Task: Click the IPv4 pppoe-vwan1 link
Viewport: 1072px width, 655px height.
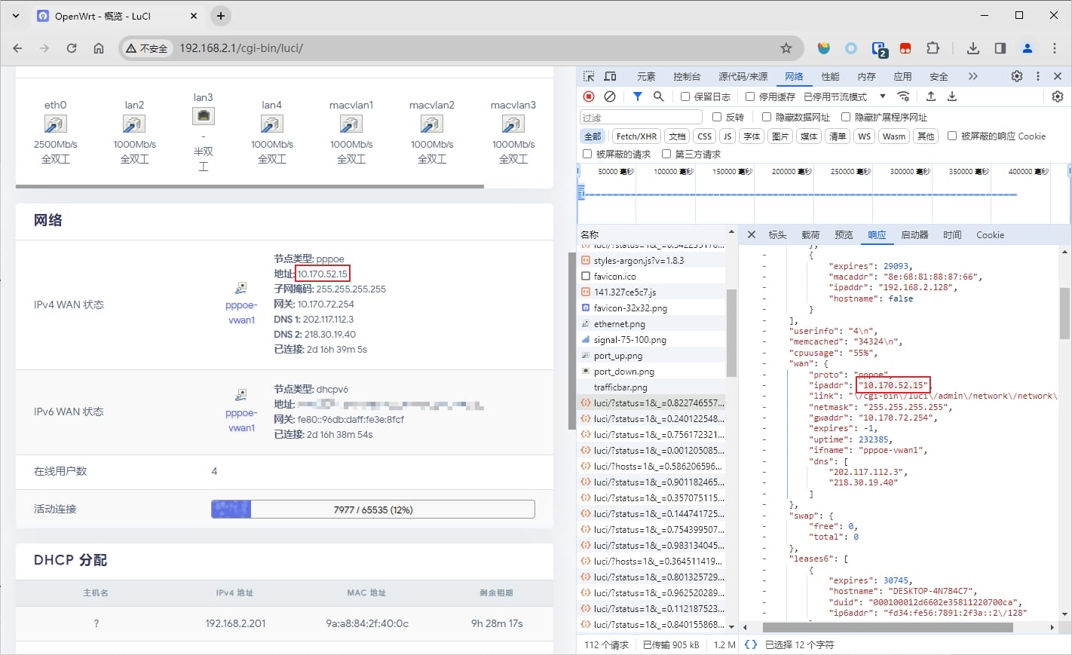Action: coord(241,312)
